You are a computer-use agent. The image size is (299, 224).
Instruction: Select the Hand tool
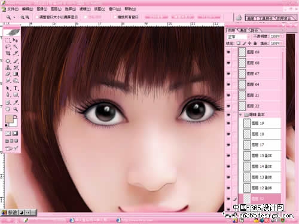8,109
